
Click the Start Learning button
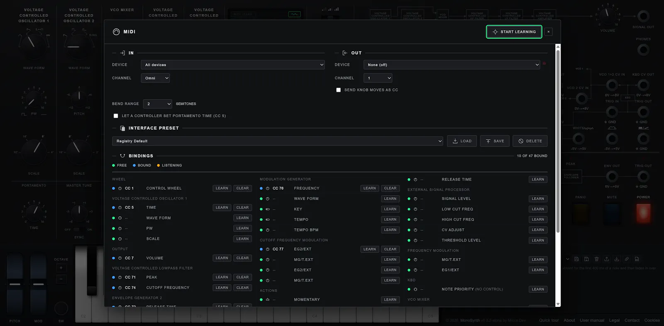click(x=514, y=32)
